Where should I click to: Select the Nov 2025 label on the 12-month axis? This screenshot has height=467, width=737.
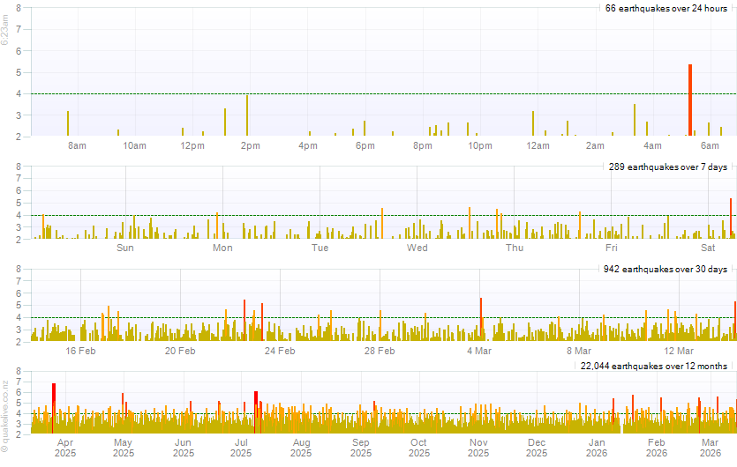pyautogui.click(x=478, y=448)
